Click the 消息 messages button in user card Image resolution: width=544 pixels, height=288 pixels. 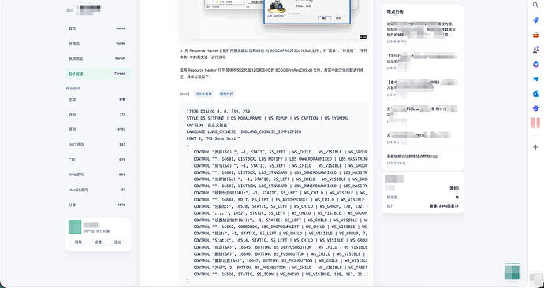78,242
